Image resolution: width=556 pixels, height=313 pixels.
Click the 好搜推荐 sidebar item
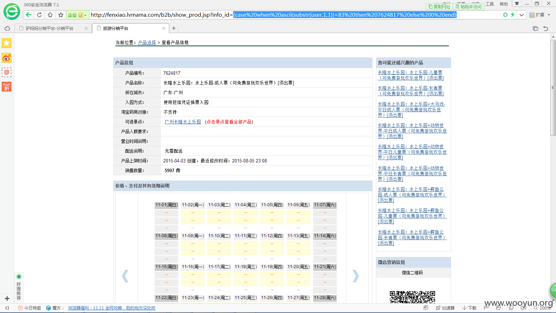[19, 287]
